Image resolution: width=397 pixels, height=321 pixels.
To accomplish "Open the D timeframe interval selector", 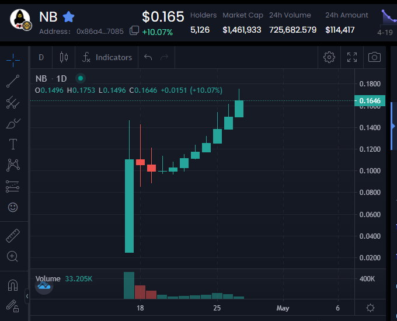I will 41,57.
